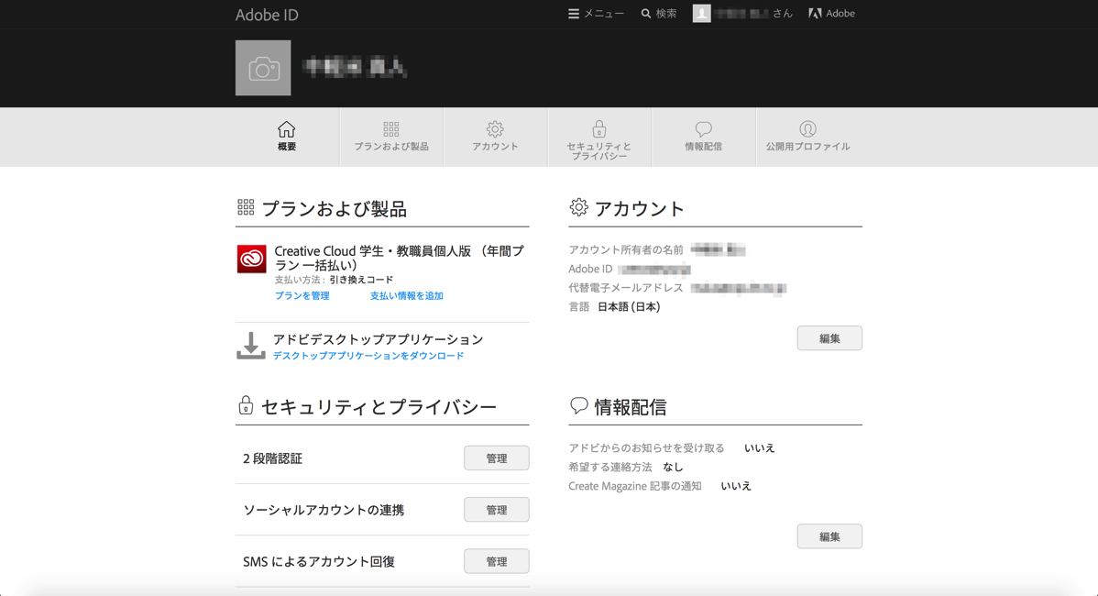
Task: Click the gear icon beside アカウント heading
Action: point(578,206)
